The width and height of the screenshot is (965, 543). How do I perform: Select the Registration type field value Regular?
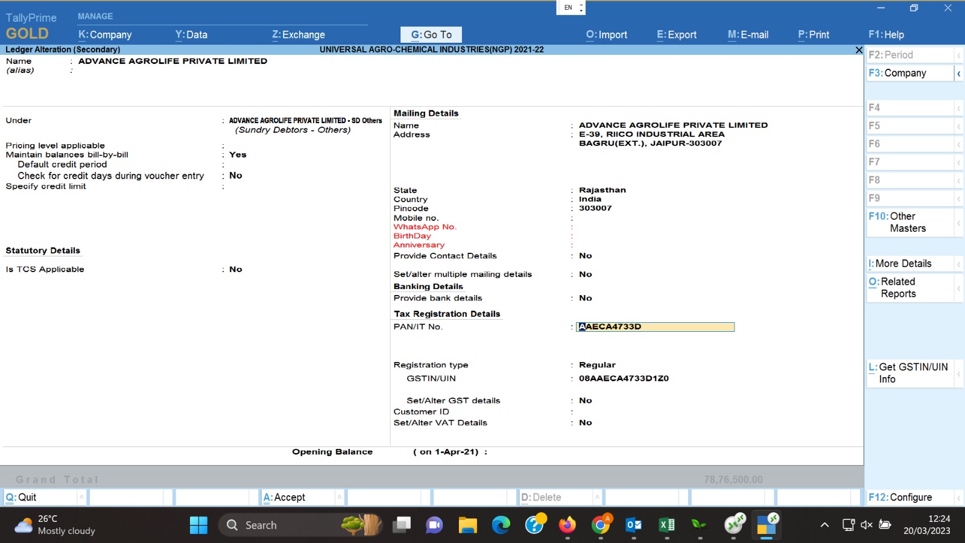pos(597,365)
